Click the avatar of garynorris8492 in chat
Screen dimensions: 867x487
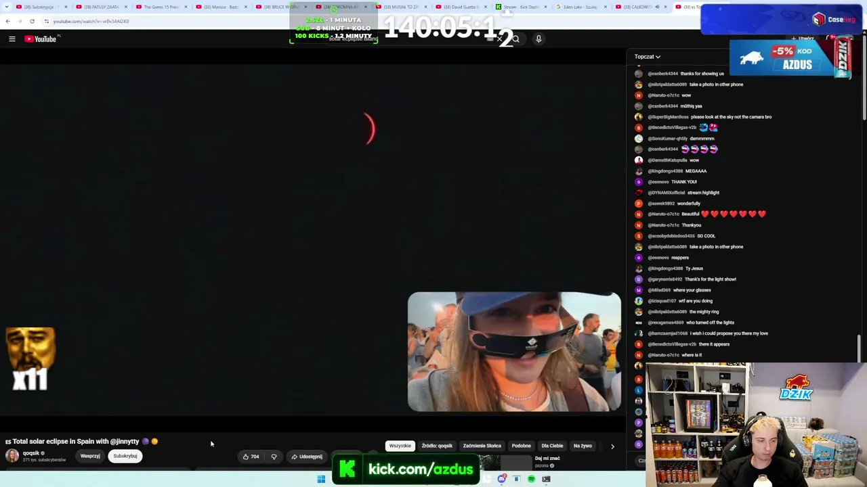[638, 279]
